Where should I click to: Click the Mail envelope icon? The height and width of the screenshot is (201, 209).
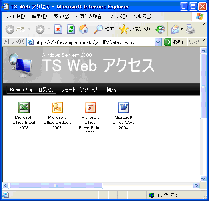[175, 29]
